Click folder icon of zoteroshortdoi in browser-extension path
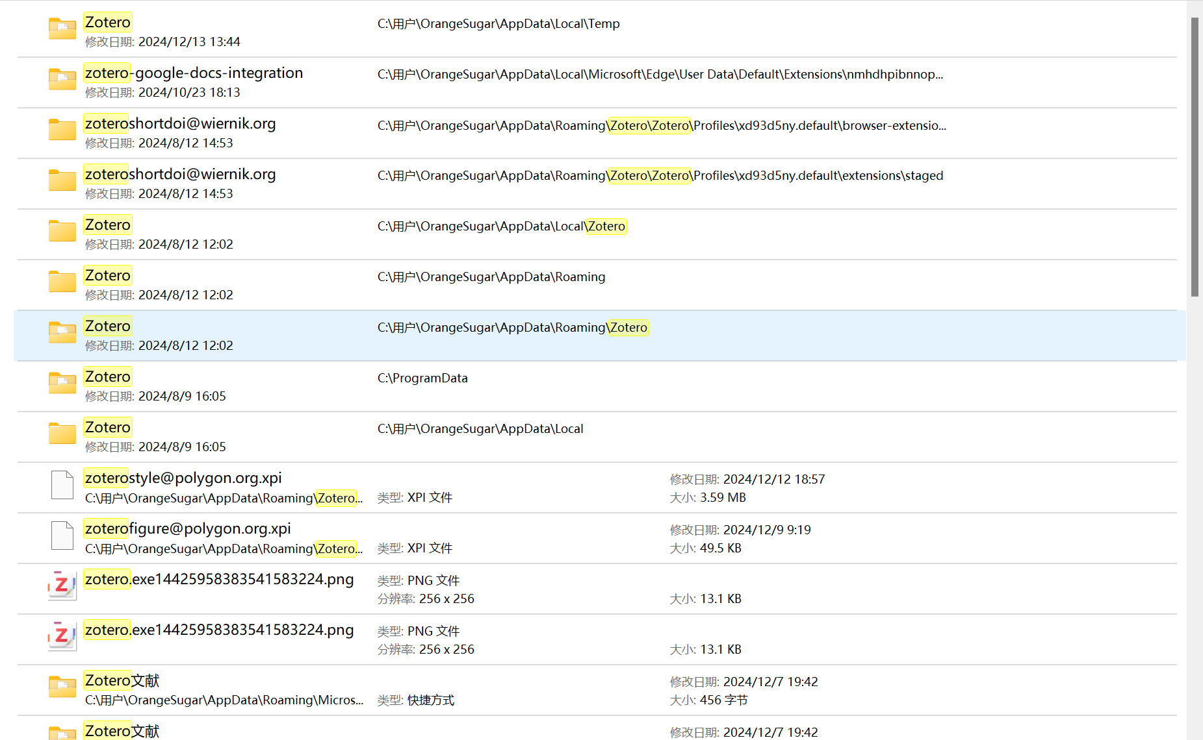The height and width of the screenshot is (740, 1203). coord(62,130)
